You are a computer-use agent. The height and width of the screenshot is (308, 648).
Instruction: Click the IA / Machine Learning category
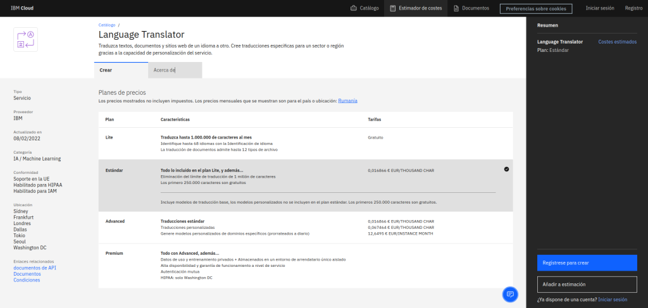(x=37, y=159)
